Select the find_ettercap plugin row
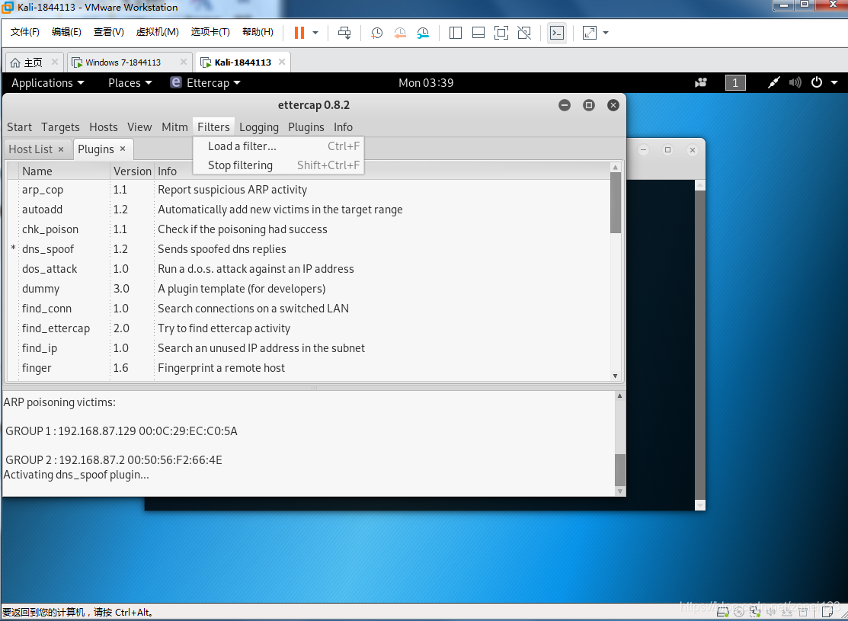The width and height of the screenshot is (848, 621). 309,328
